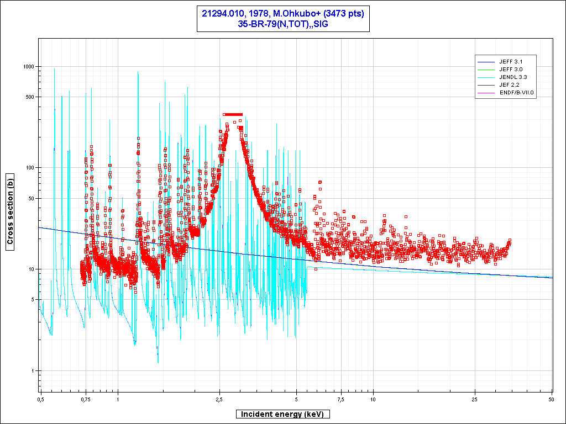Click the 500 tick label on y-axis
The width and height of the screenshot is (566, 424).
tap(30, 97)
